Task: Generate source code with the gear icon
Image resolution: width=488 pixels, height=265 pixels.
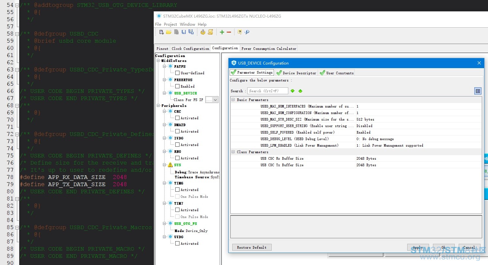Action: [203, 32]
